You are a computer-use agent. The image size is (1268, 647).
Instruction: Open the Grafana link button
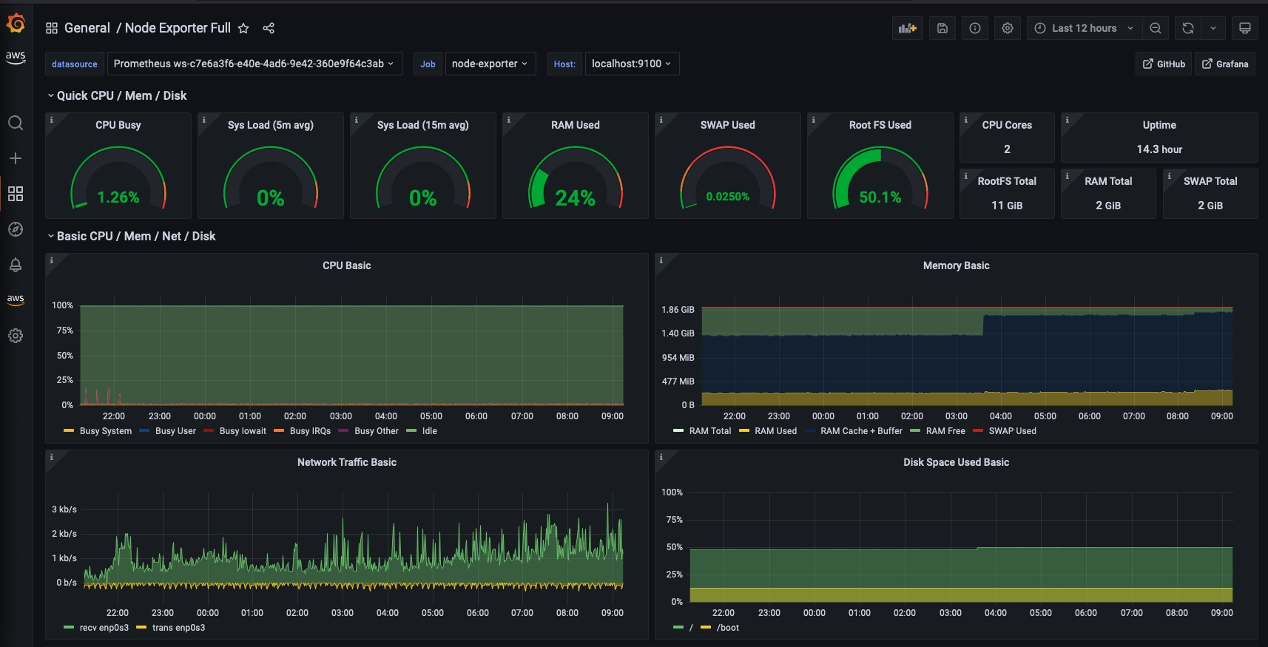pyautogui.click(x=1225, y=64)
